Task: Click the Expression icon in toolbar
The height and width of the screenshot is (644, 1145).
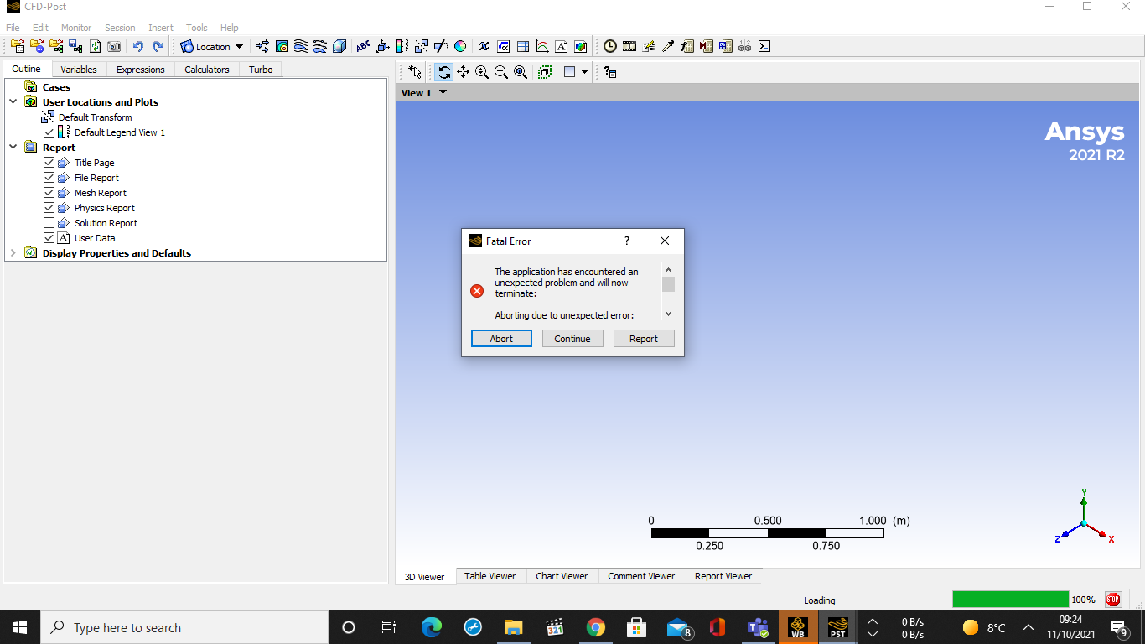Action: [504, 47]
